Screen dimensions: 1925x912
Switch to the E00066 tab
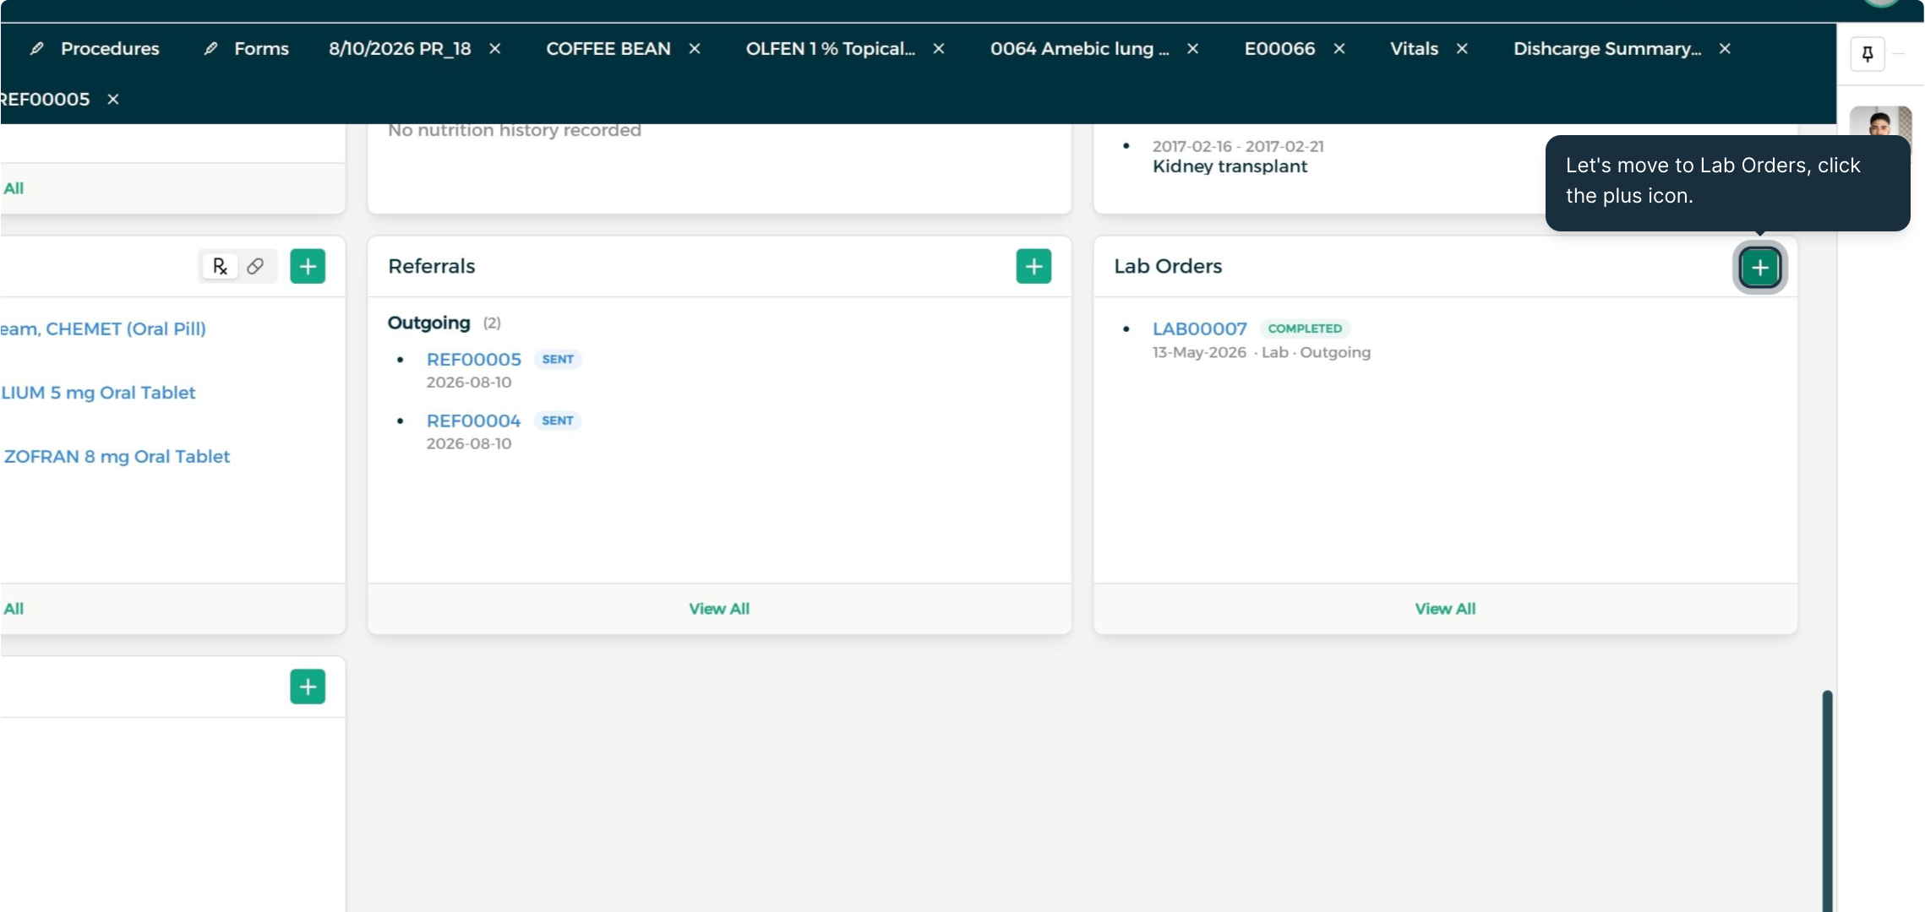(x=1279, y=49)
